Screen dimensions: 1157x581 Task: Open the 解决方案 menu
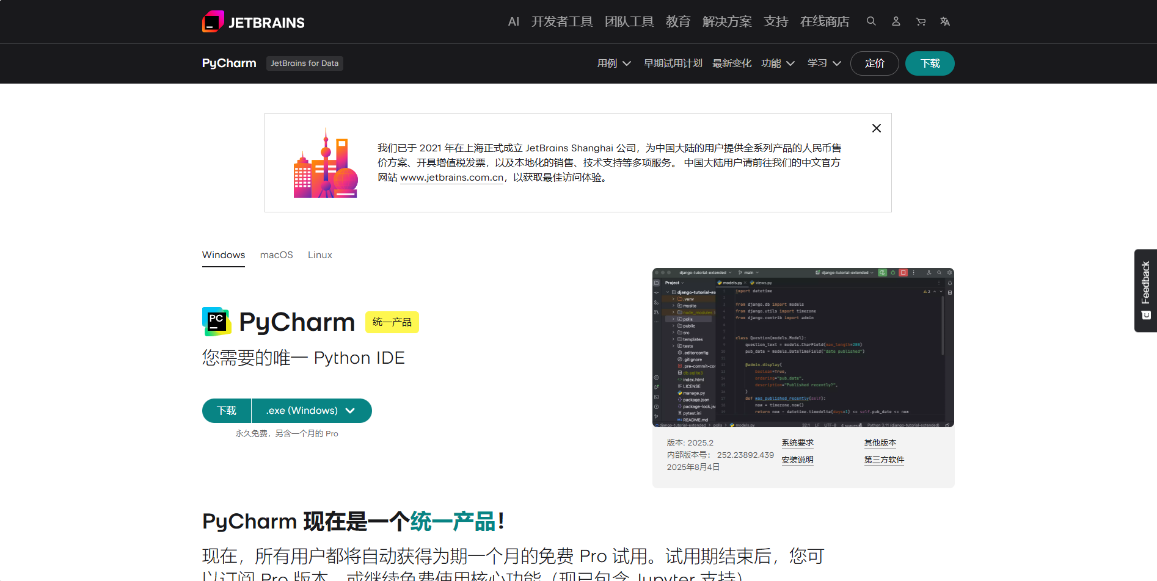pos(727,22)
